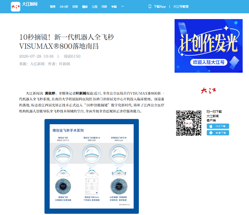Open the 江西 nav item

click(x=94, y=7)
